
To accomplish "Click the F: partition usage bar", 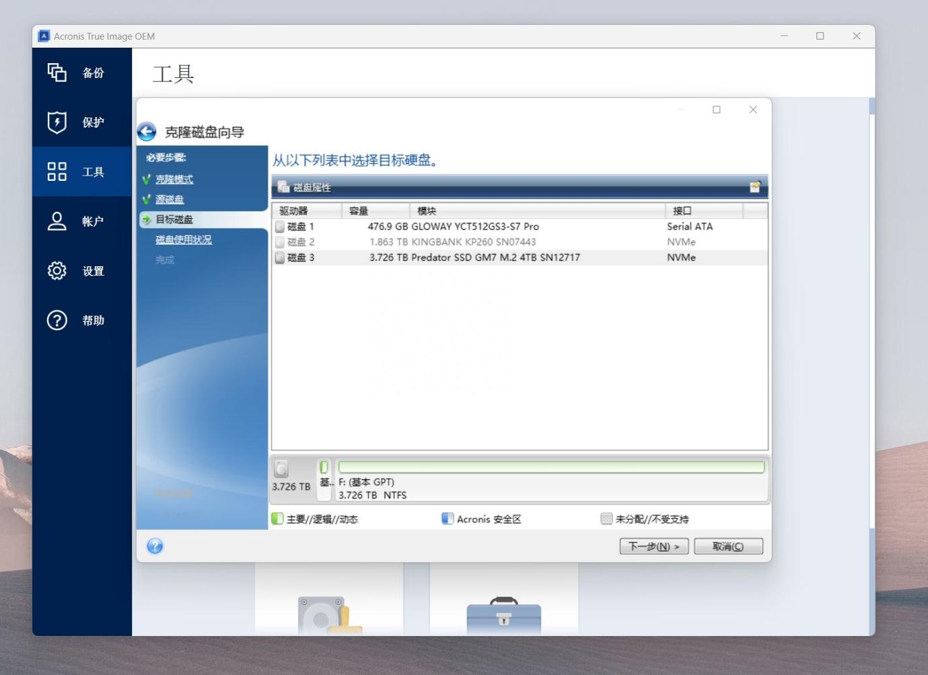I will coord(551,467).
